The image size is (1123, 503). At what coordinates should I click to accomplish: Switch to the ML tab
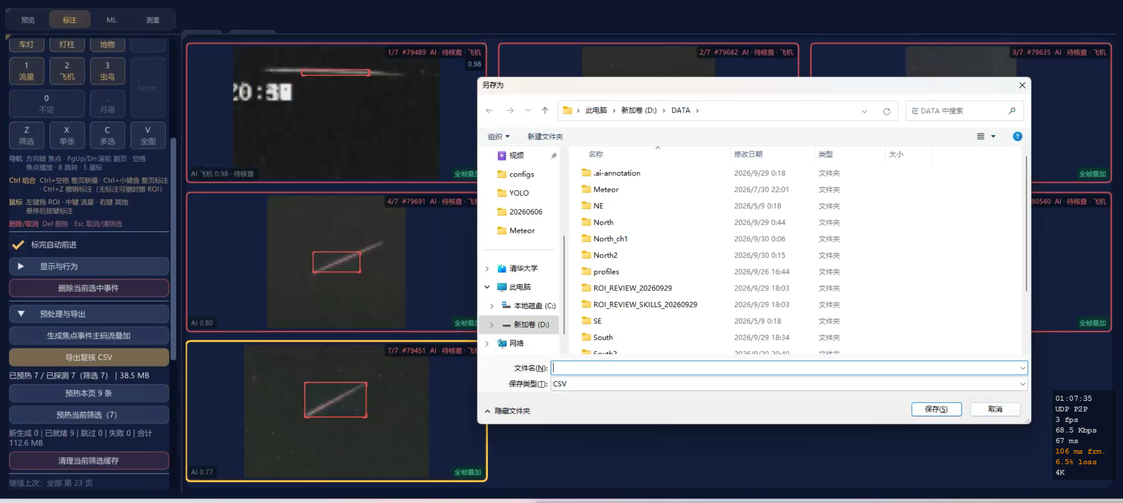(x=111, y=20)
